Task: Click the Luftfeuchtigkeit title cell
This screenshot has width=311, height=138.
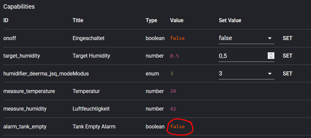Action: [91, 109]
